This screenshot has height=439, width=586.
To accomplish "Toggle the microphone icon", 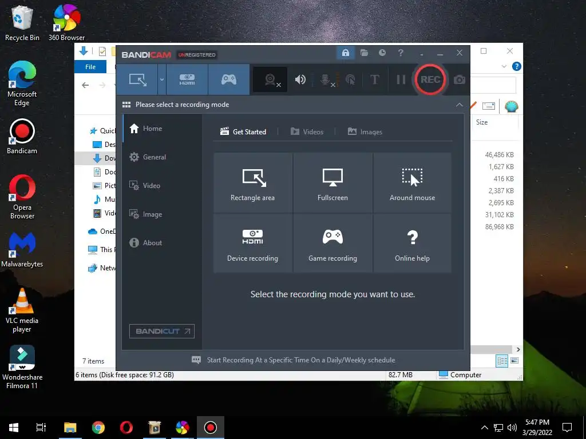I will (x=326, y=79).
